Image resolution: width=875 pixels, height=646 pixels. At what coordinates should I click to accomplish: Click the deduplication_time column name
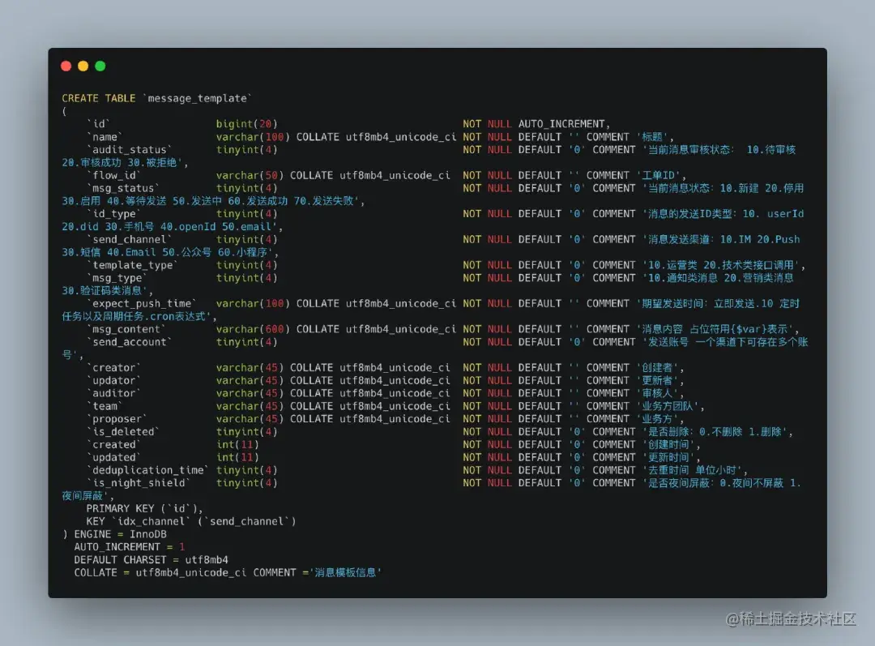148,470
